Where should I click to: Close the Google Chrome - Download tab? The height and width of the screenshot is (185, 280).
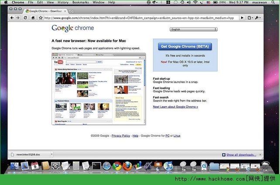65,11
